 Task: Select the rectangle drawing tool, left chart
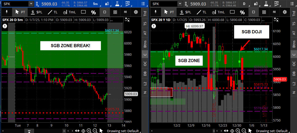[83, 12]
